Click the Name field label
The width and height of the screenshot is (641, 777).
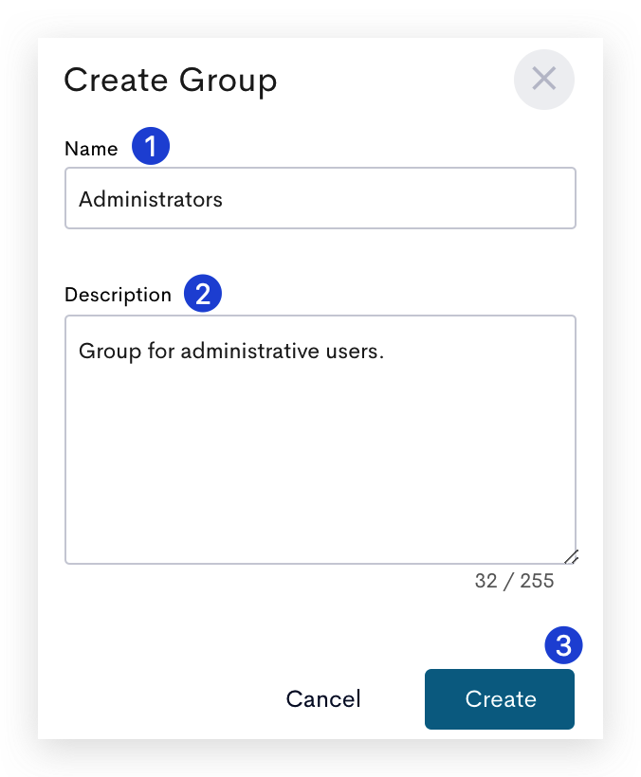click(91, 149)
